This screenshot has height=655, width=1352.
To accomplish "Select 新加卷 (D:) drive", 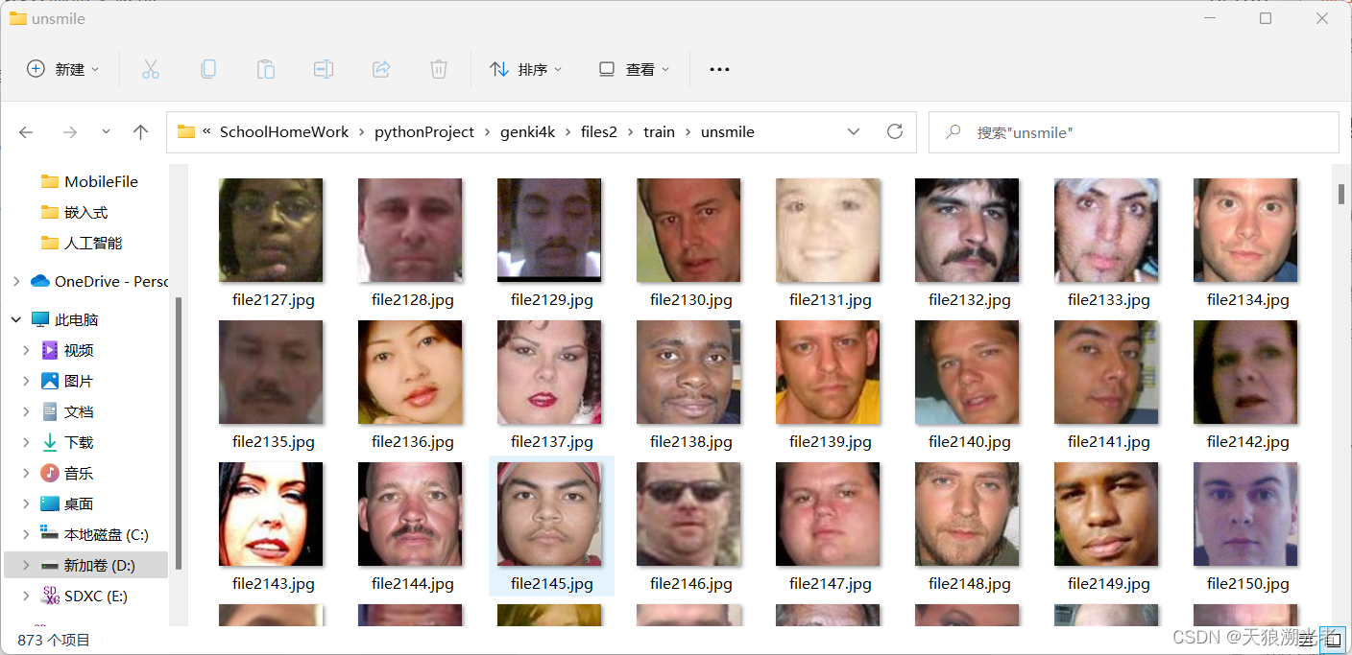I will [x=87, y=565].
